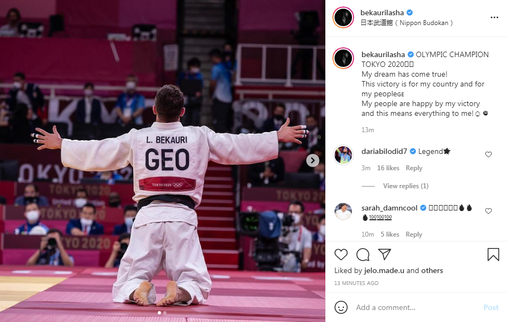Expand View replies (1) under dariabilodid7
The height and width of the screenshot is (322, 507).
(405, 186)
